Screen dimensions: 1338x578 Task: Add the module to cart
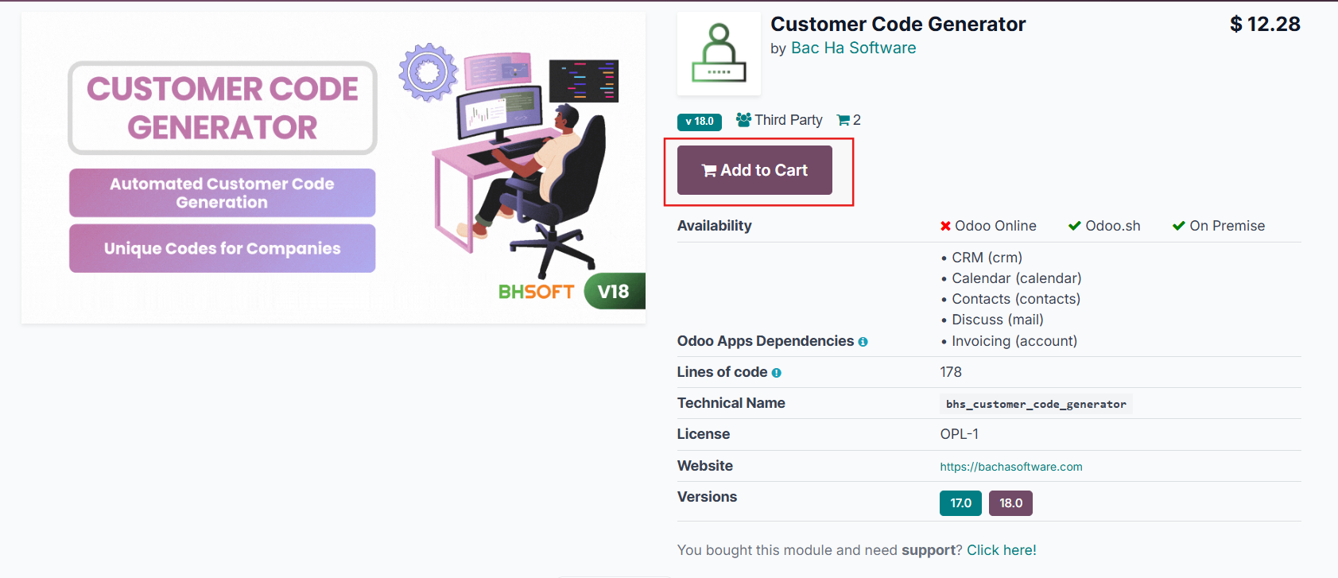pos(754,170)
